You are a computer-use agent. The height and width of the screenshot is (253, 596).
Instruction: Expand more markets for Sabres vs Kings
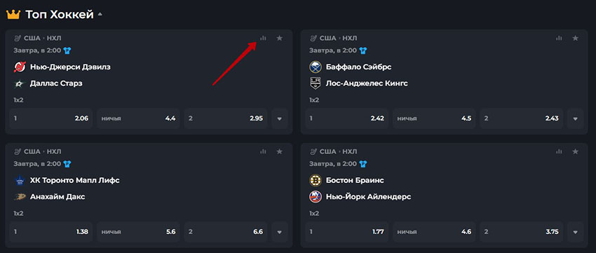576,118
